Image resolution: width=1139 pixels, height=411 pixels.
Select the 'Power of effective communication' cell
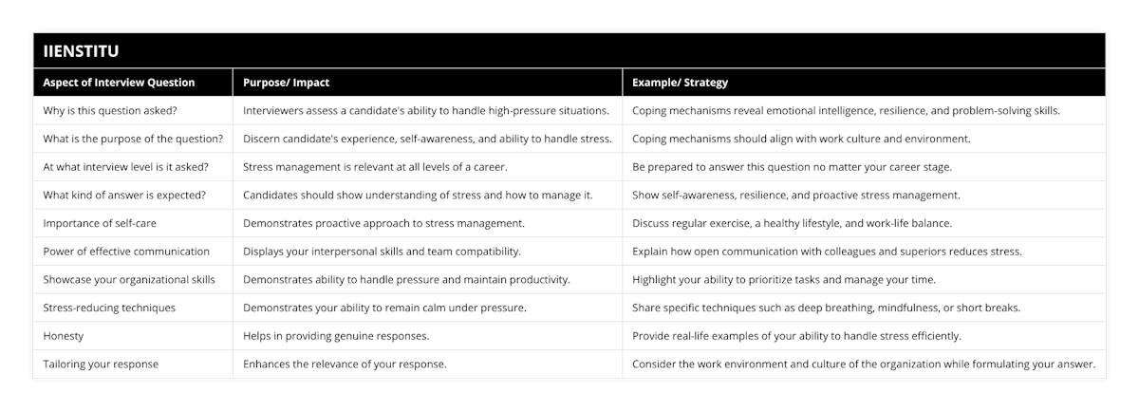tap(126, 252)
